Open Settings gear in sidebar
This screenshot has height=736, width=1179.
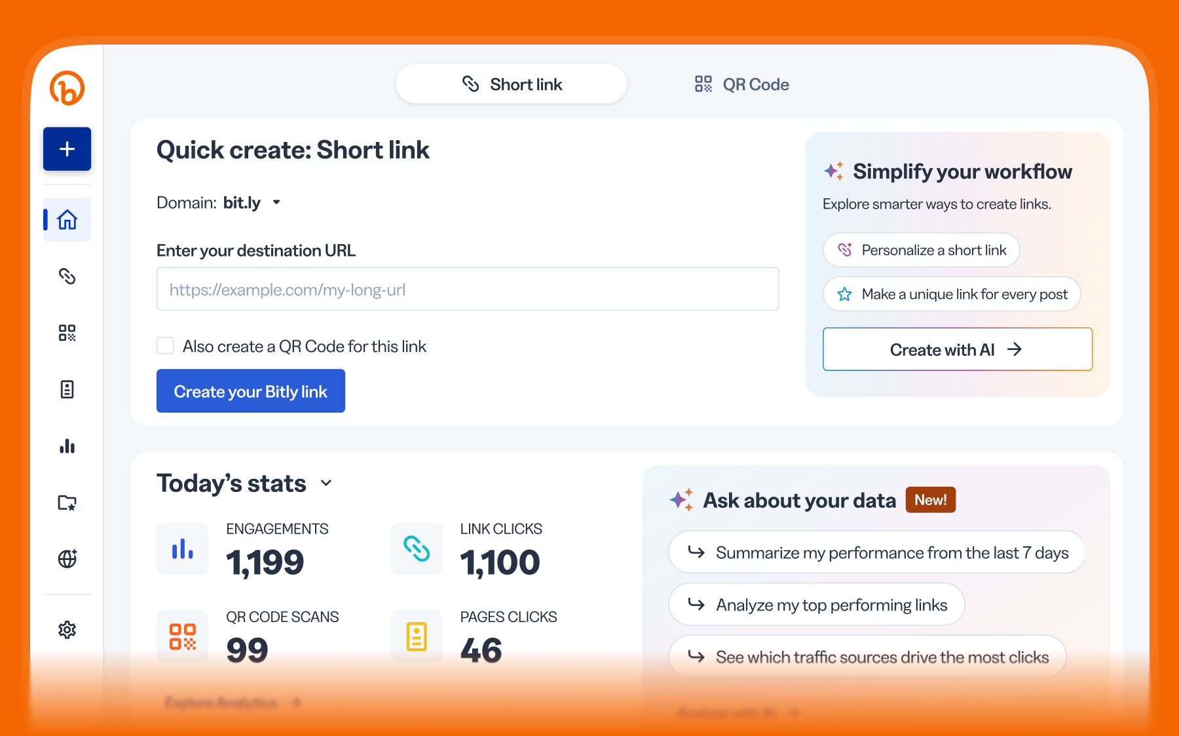click(67, 629)
